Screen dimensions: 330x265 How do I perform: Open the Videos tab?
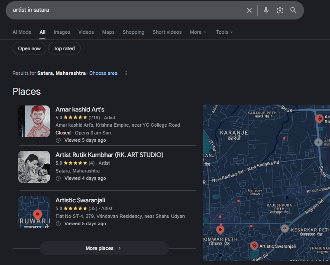pyautogui.click(x=86, y=32)
